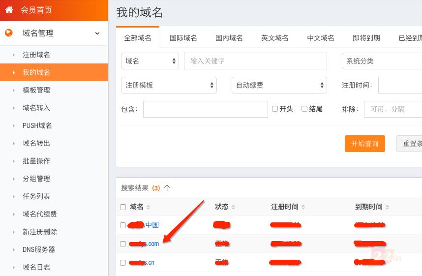Switch to the 国际域名 tab
Viewport: 422px width, 276px height.
click(x=183, y=38)
